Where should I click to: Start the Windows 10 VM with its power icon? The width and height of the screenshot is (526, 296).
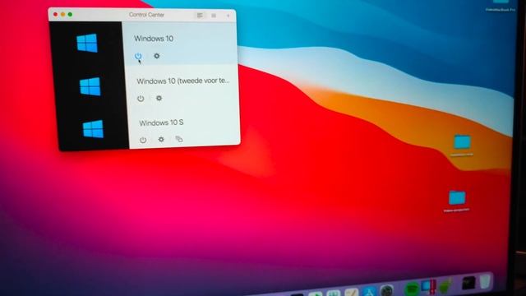tap(138, 56)
